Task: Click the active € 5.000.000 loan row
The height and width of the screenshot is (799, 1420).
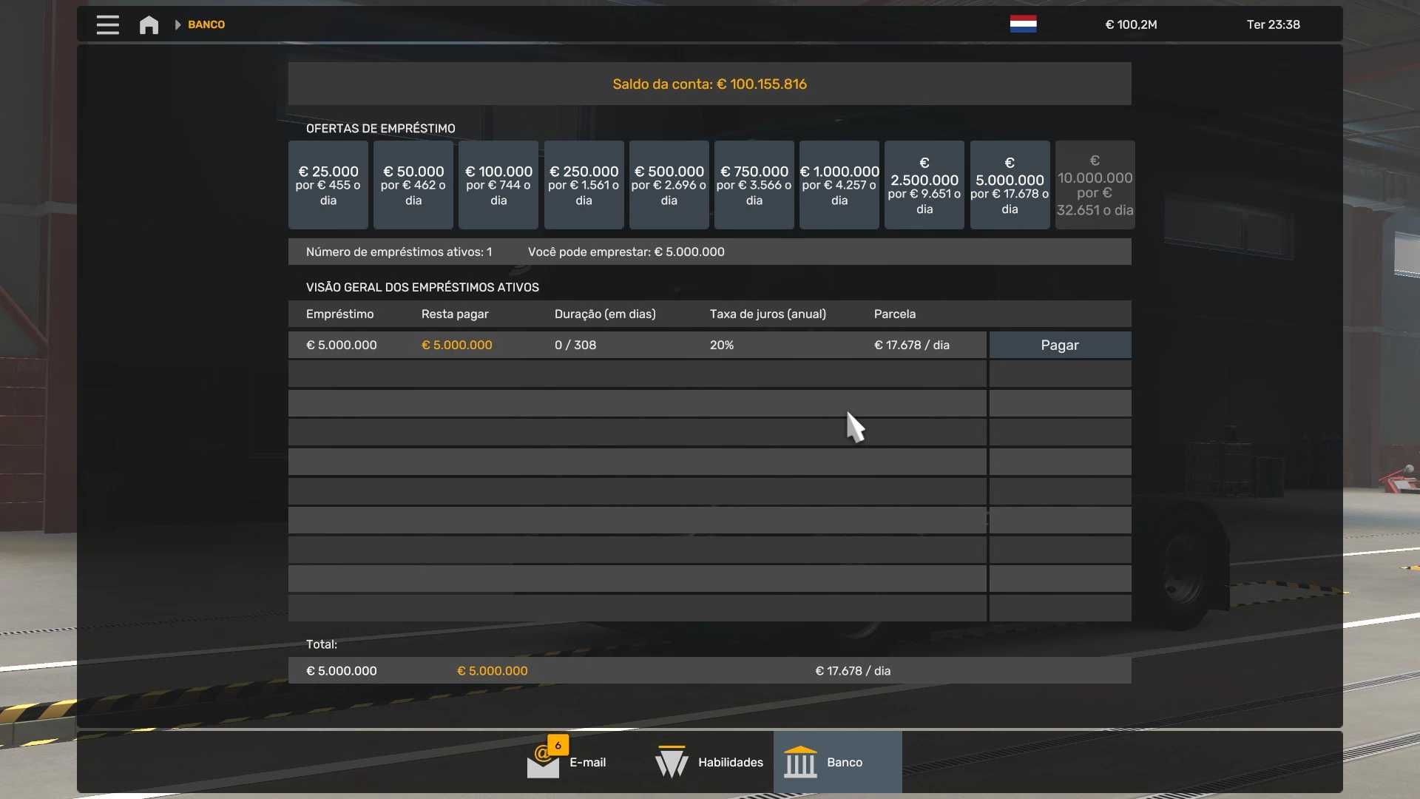Action: [636, 345]
